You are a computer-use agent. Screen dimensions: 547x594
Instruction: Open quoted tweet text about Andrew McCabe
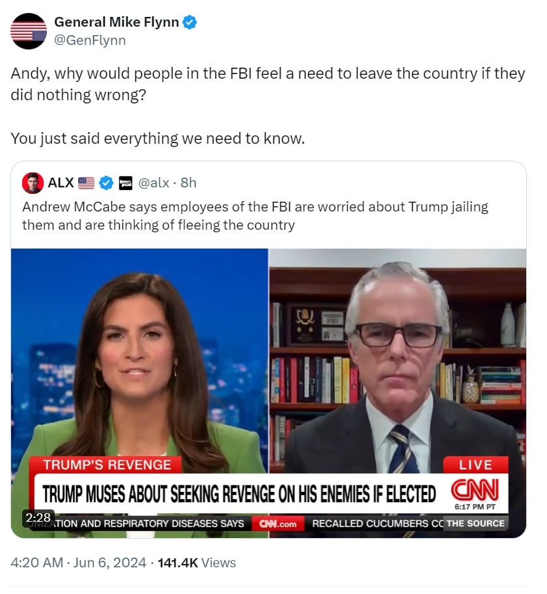tap(255, 216)
